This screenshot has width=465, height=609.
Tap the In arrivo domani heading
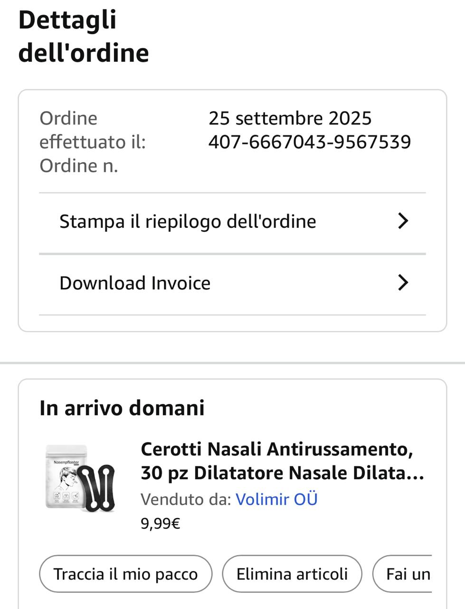[122, 408]
